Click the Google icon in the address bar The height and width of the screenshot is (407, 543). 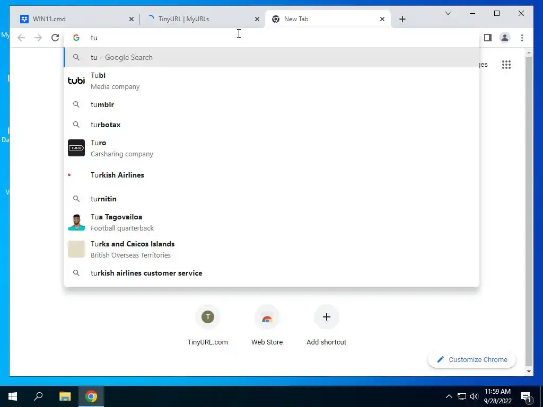76,38
